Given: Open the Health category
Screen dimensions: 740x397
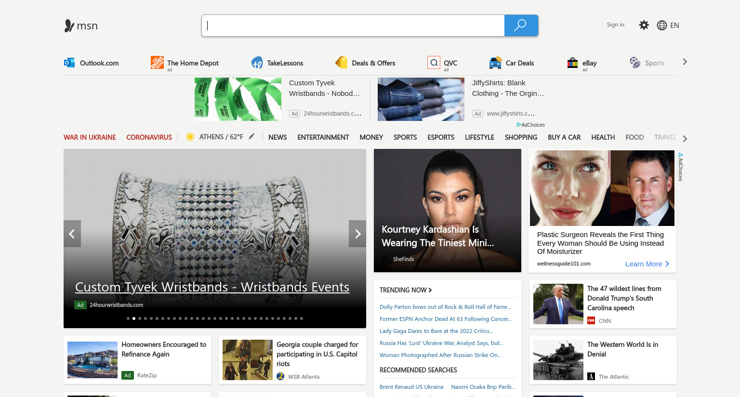Looking at the screenshot, I should [603, 137].
